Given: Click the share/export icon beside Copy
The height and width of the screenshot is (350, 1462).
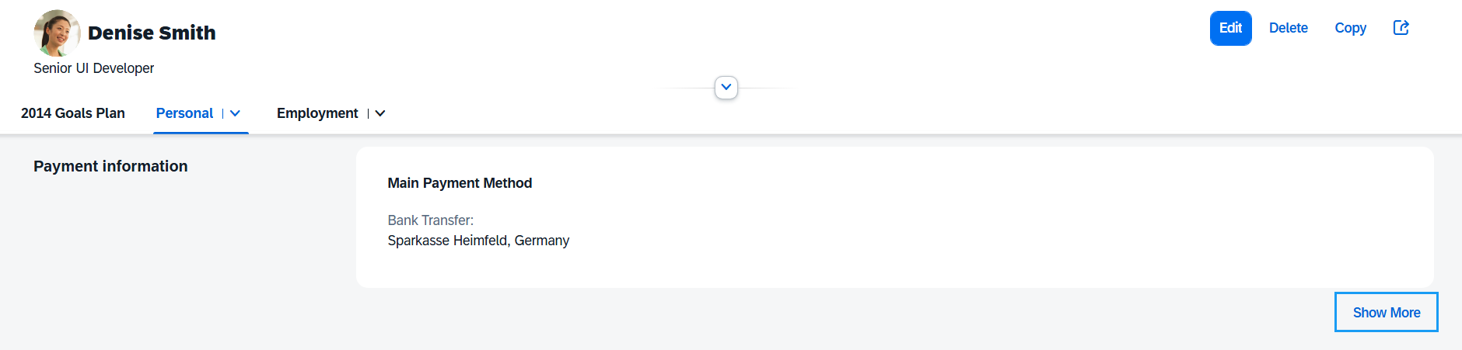Looking at the screenshot, I should [x=1401, y=28].
